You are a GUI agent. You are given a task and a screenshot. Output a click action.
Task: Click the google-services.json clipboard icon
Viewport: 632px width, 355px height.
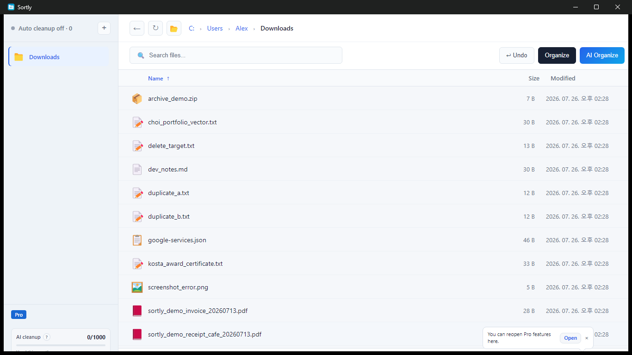point(137,240)
